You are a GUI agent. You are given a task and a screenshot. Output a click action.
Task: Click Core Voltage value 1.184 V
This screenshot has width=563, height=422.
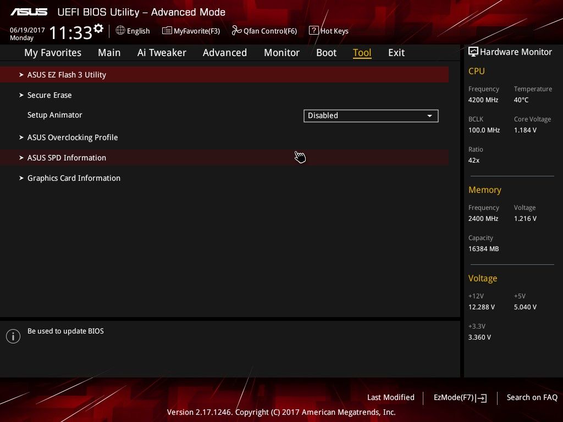pos(525,130)
